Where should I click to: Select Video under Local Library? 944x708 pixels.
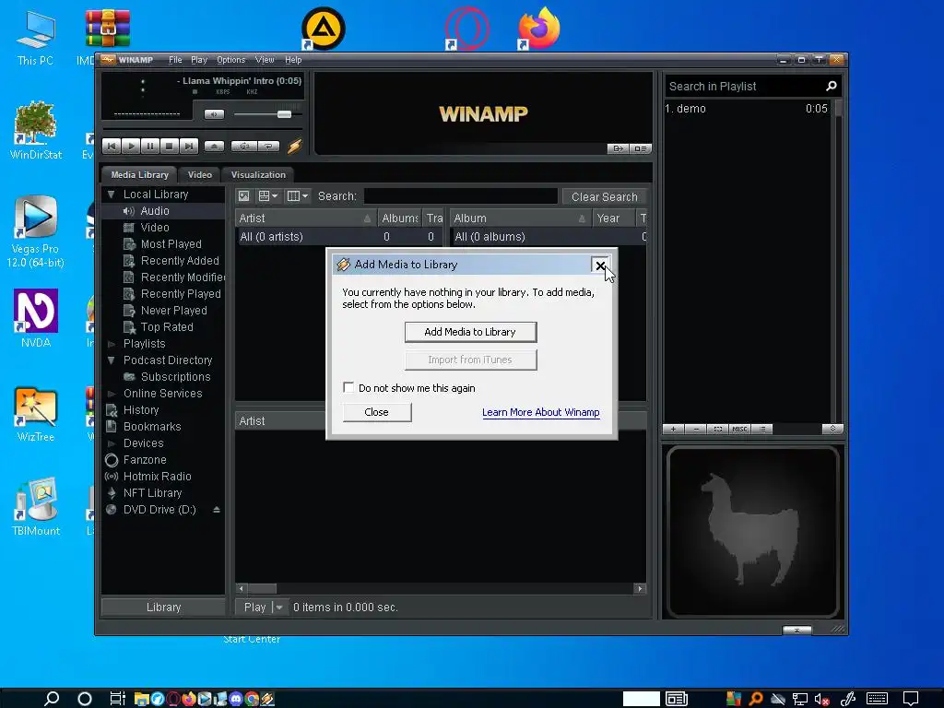(x=154, y=228)
